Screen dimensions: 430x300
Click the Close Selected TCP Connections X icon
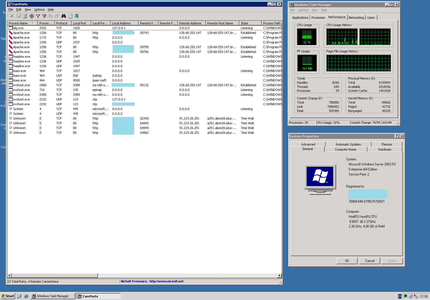click(x=12, y=16)
